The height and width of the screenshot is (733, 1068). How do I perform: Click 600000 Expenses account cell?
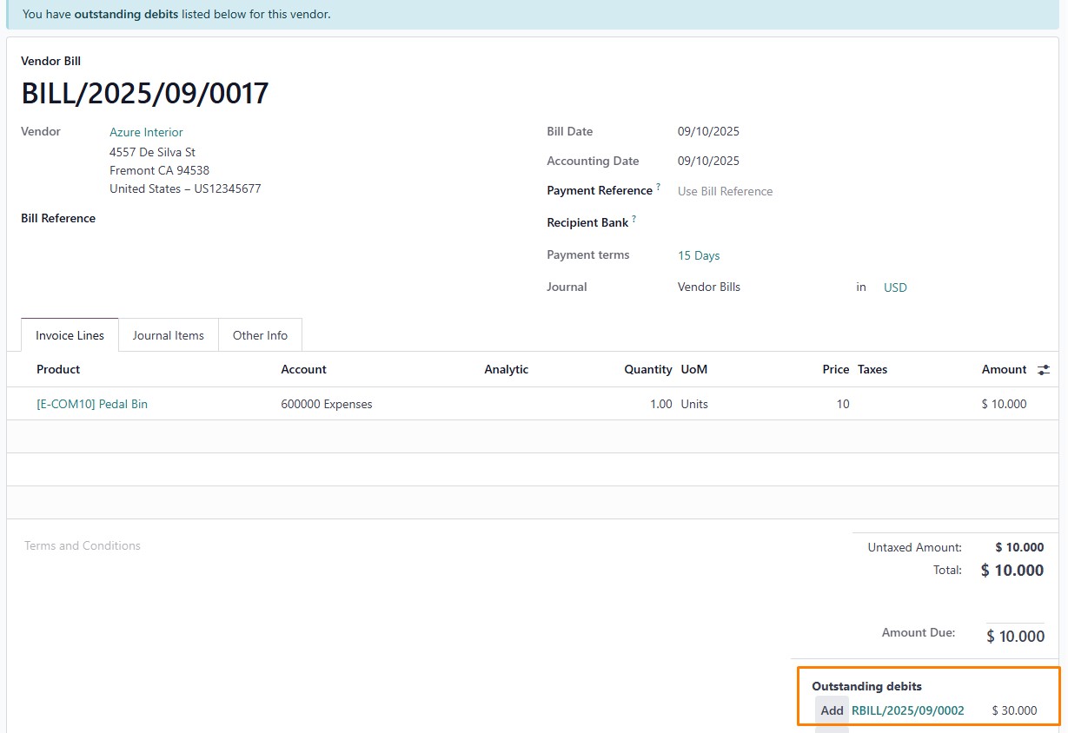pos(327,404)
